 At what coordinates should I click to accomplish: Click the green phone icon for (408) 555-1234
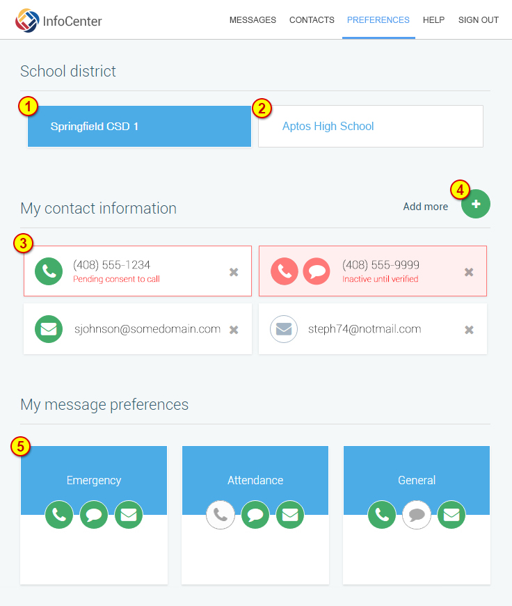pyautogui.click(x=49, y=271)
